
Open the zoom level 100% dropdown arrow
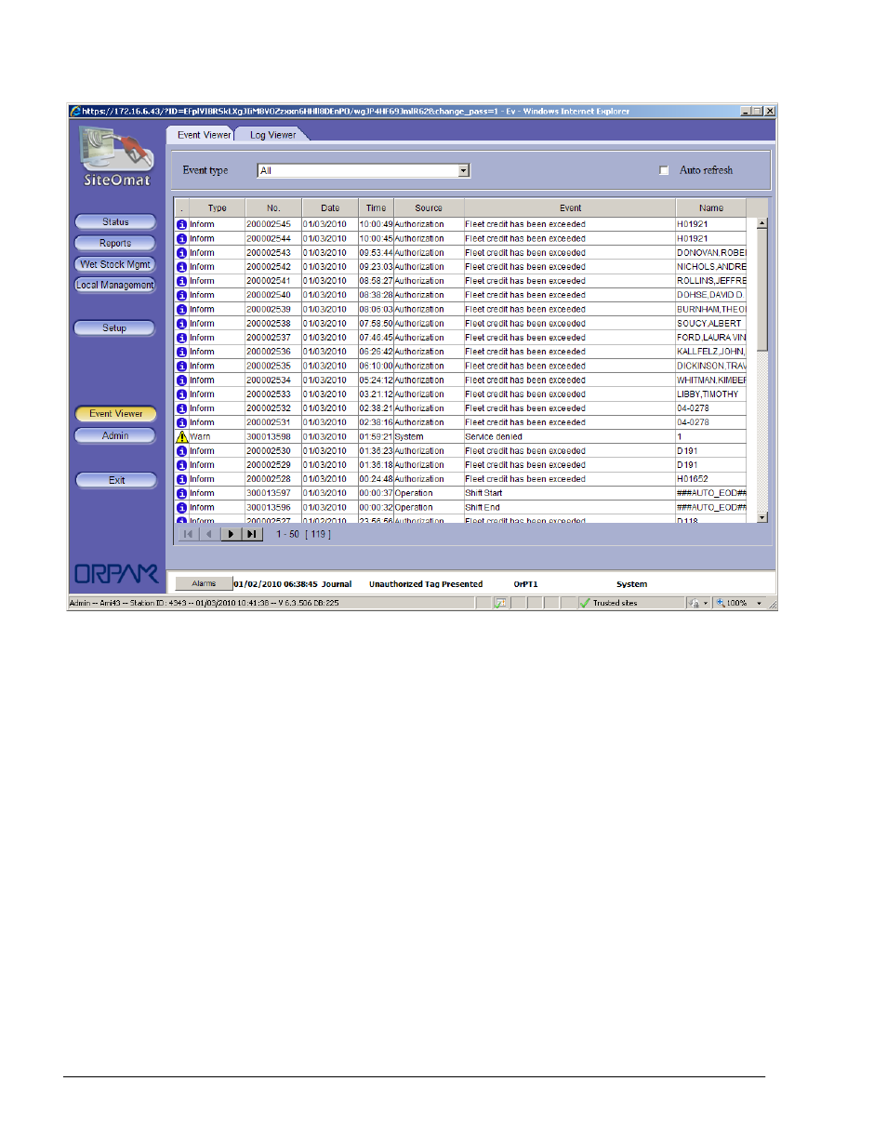click(x=759, y=603)
